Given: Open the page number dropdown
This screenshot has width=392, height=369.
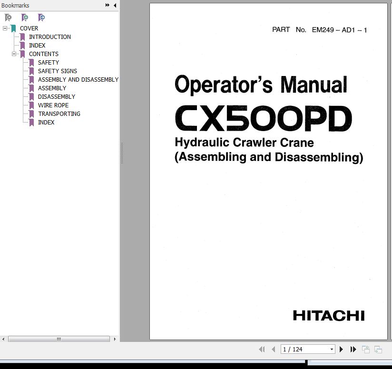Looking at the screenshot, I should pos(332,349).
